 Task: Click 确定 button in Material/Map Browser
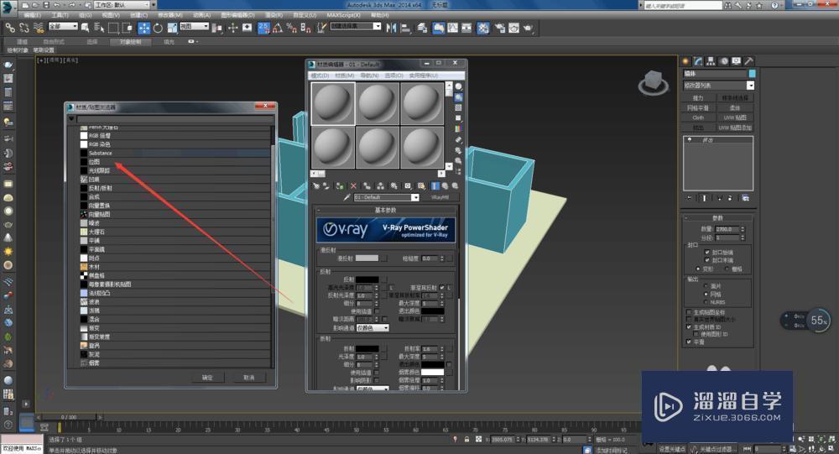pyautogui.click(x=207, y=378)
